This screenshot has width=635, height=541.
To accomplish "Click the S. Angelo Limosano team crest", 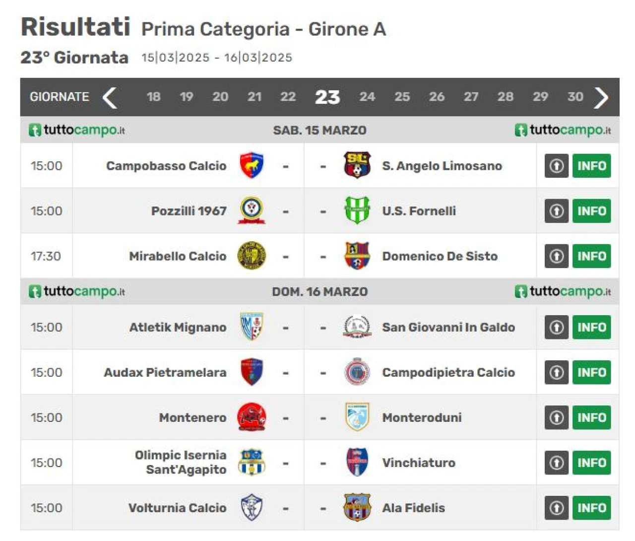I will 357,165.
